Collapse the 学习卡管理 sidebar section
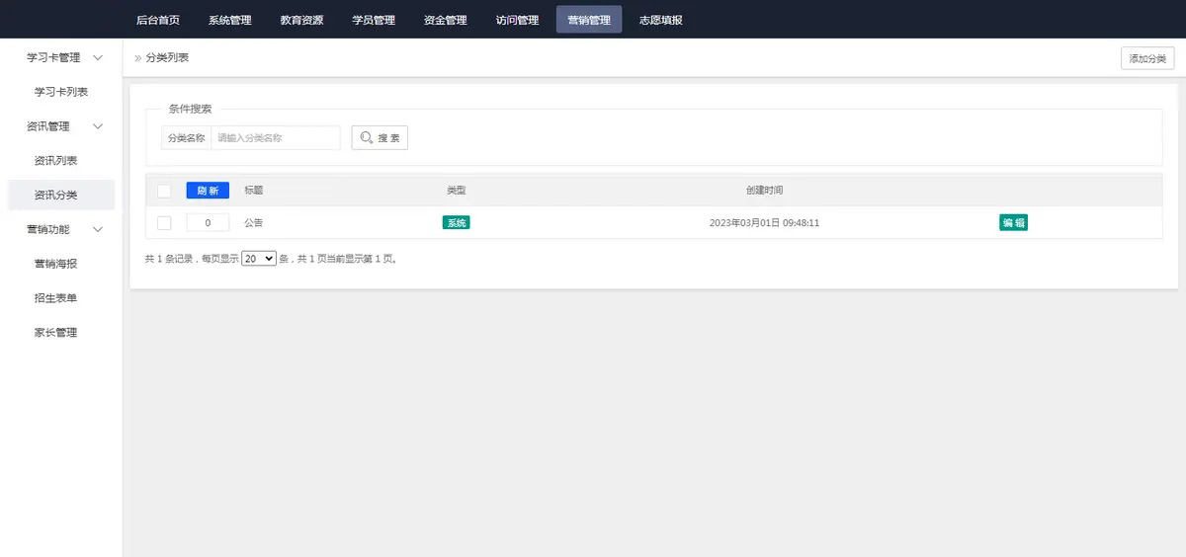1186x557 pixels. [97, 57]
